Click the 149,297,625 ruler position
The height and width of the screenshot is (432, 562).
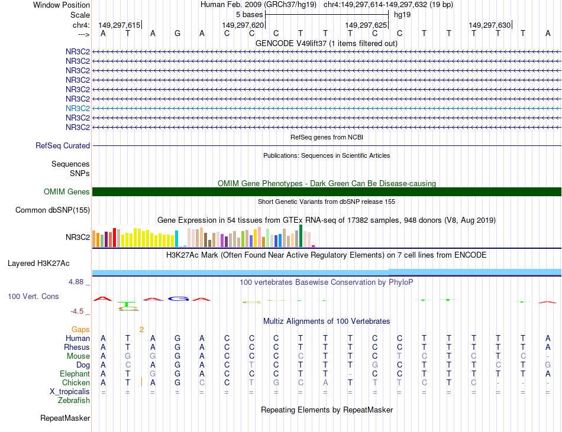point(366,25)
